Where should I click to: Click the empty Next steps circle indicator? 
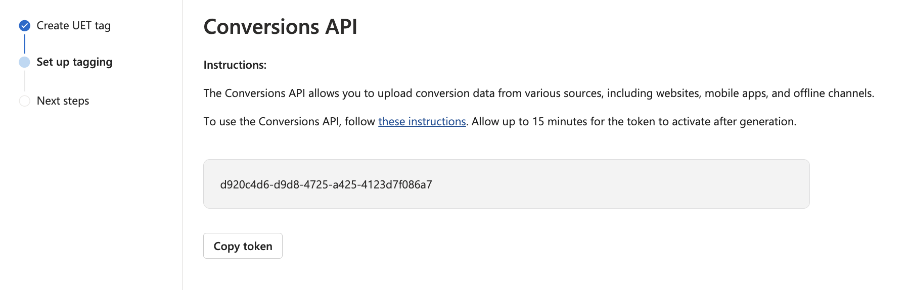pos(24,101)
